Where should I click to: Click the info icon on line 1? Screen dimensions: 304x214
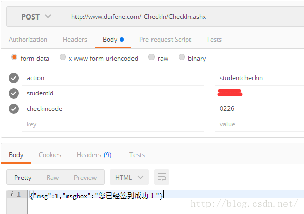(12, 194)
